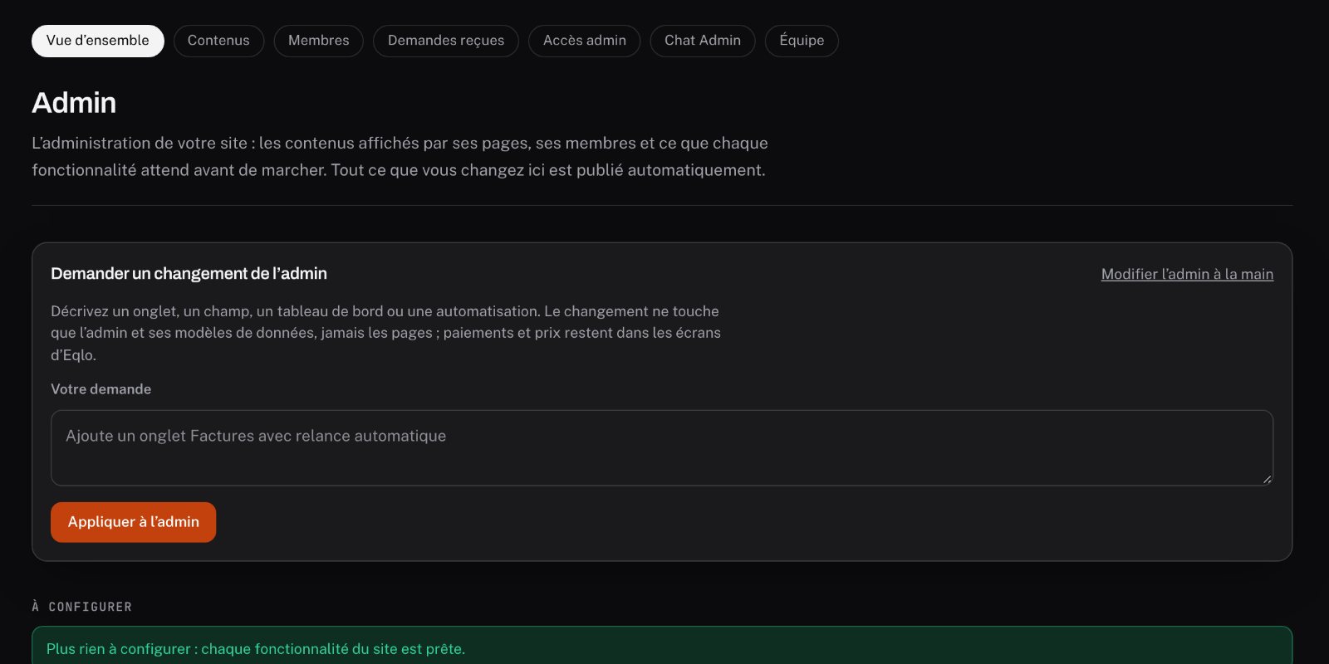This screenshot has height=664, width=1329.
Task: Select the Vue d'ensemble tab
Action: [98, 41]
